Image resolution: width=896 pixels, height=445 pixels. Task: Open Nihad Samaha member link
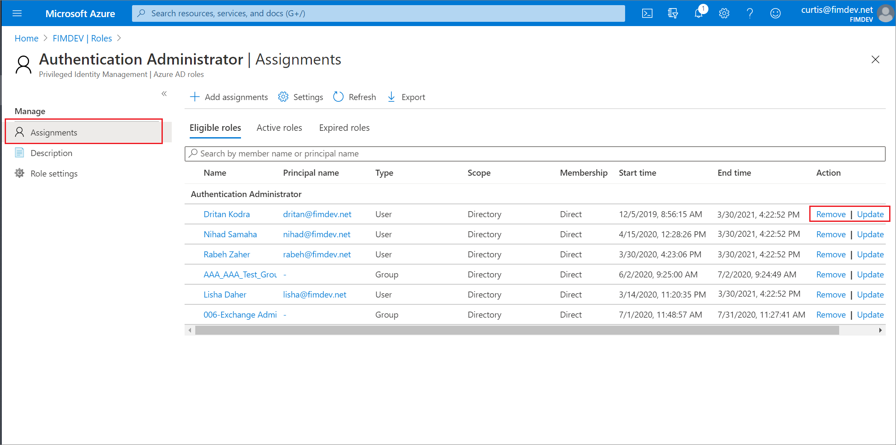click(x=230, y=234)
